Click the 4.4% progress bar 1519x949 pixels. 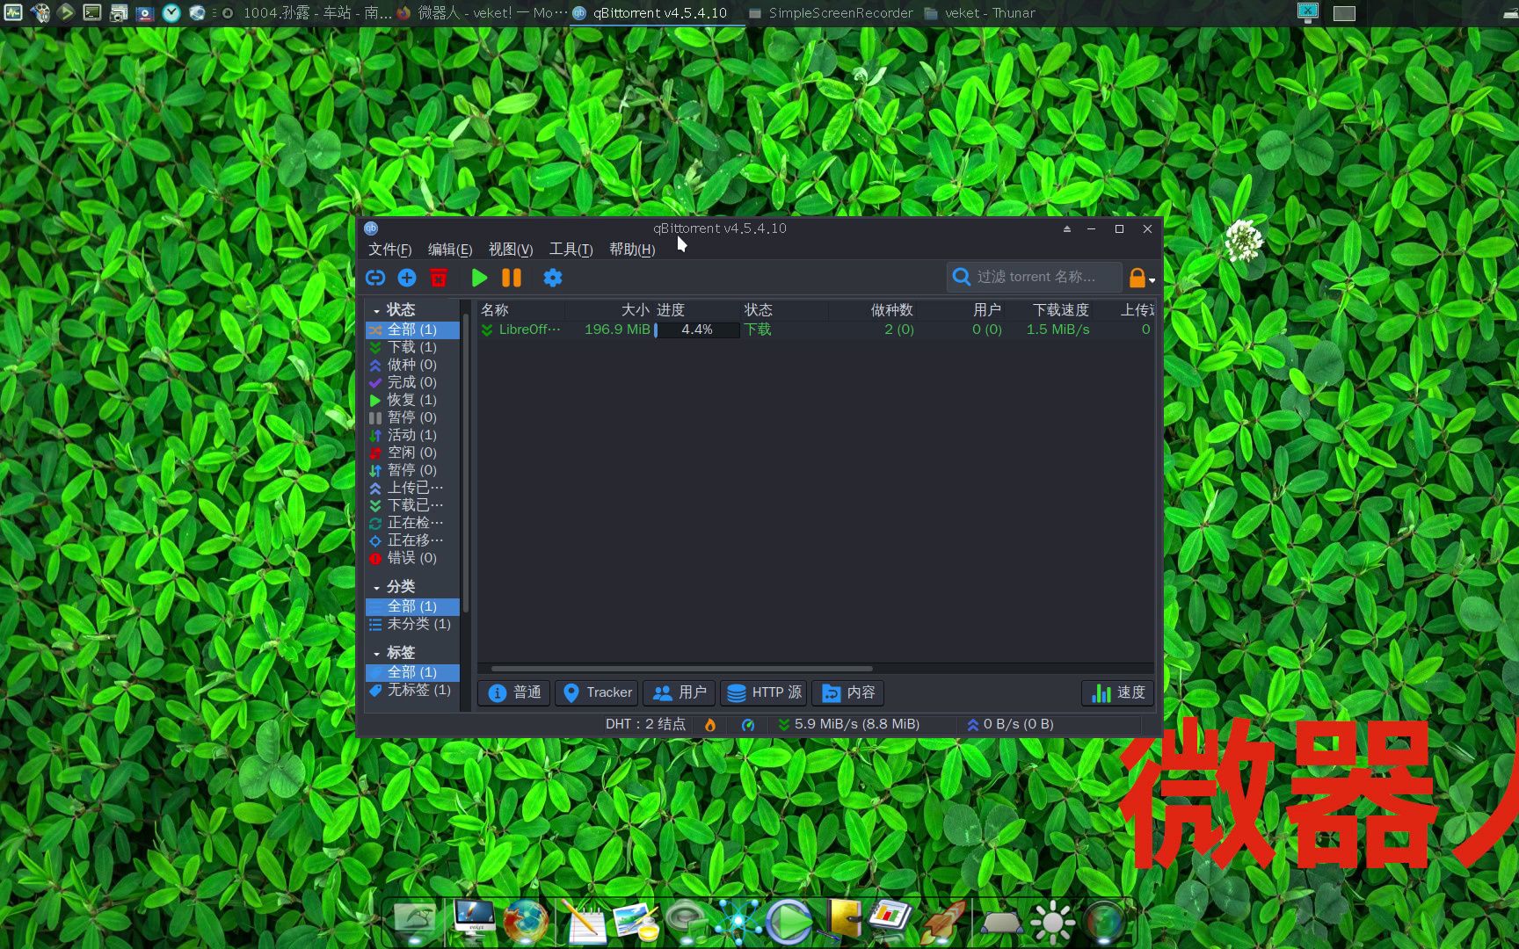[697, 330]
